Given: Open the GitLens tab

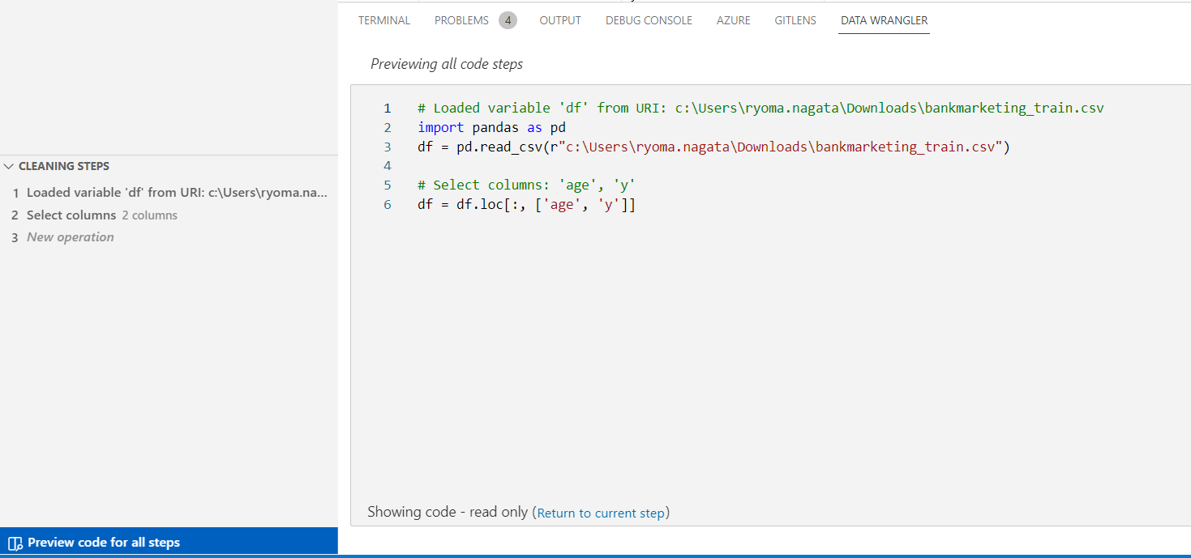Looking at the screenshot, I should pos(795,19).
